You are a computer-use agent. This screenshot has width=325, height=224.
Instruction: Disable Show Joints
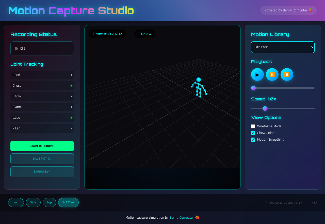(253, 133)
